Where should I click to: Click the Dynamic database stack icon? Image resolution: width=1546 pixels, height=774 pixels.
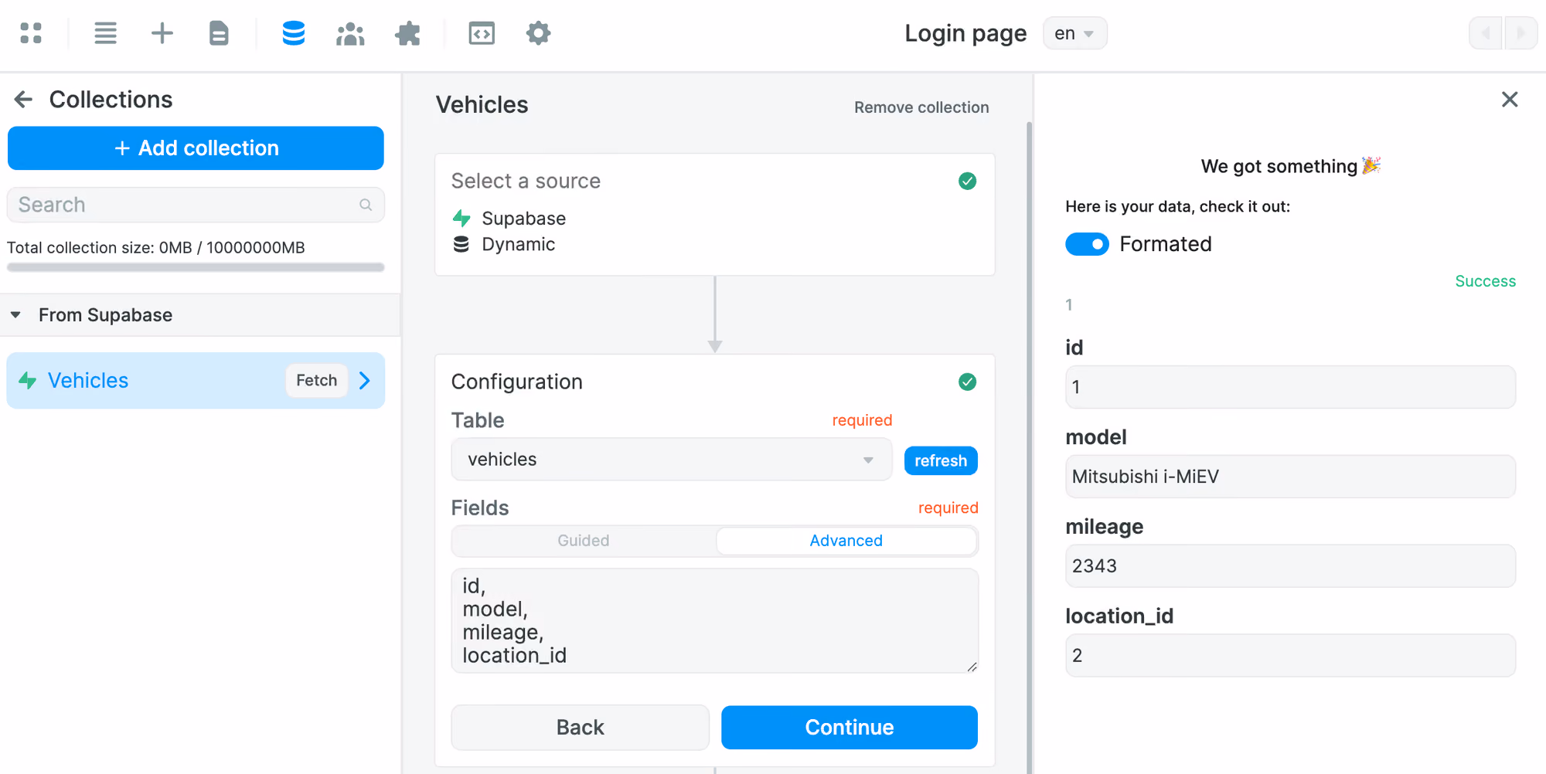coord(461,244)
